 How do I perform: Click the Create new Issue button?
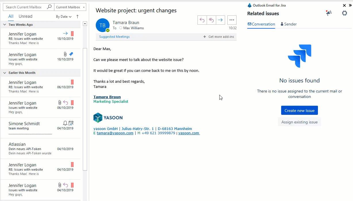click(299, 111)
